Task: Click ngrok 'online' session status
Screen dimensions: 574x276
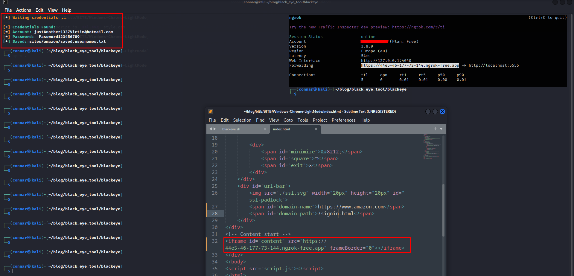Action: (x=368, y=37)
